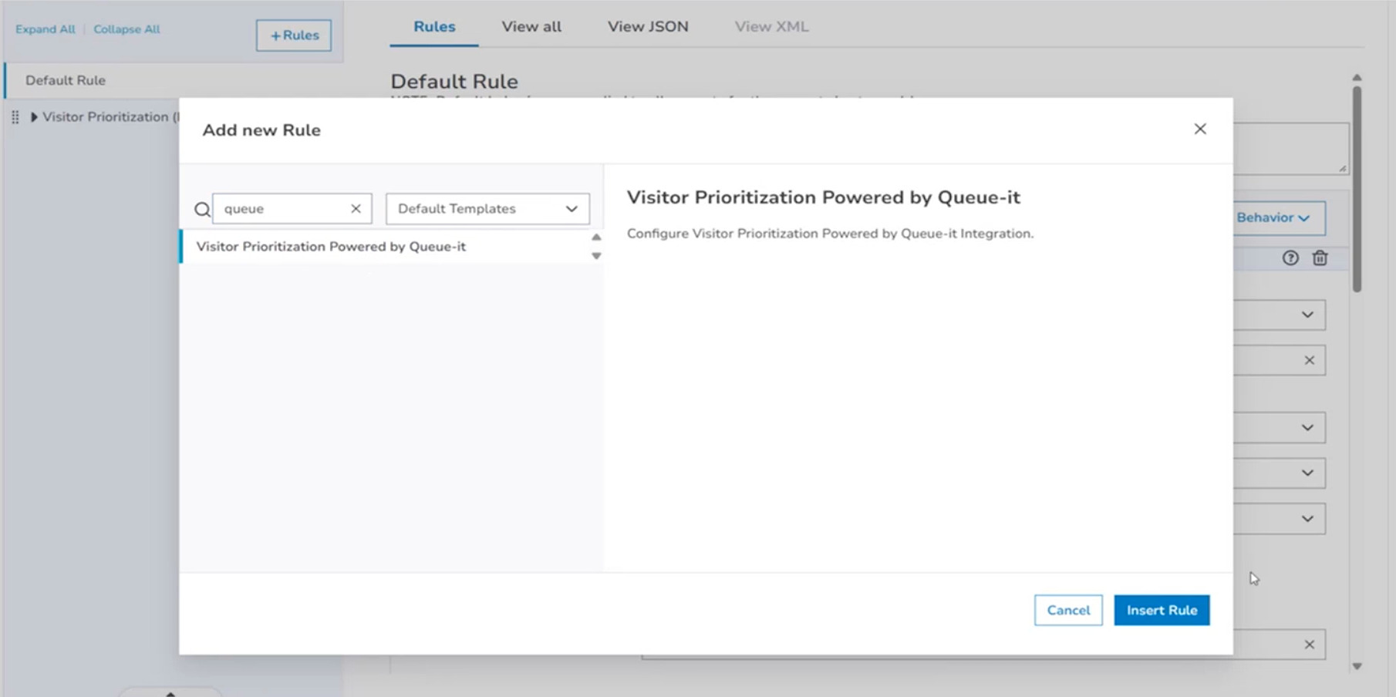Open the View XML tab

[771, 26]
